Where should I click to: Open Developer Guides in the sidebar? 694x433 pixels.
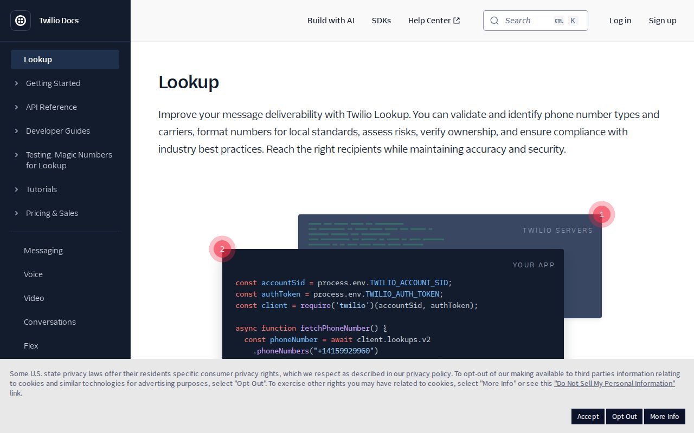58,131
